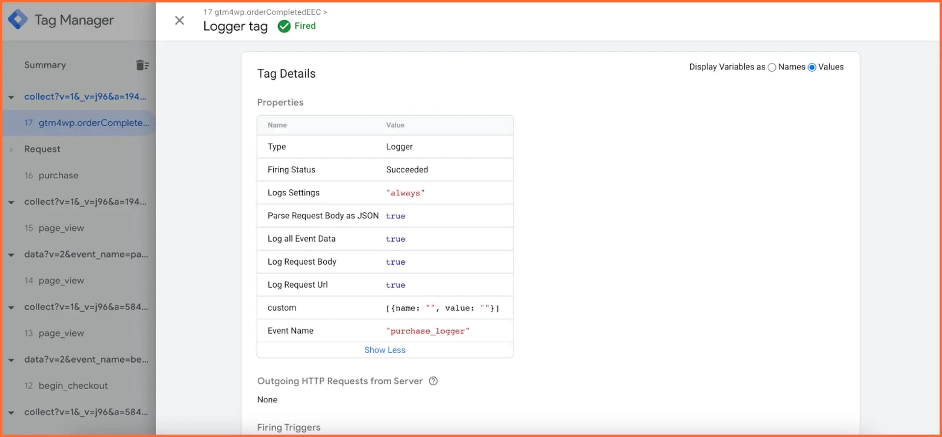This screenshot has height=437, width=942.
Task: Select the Names radio button
Action: pos(772,67)
